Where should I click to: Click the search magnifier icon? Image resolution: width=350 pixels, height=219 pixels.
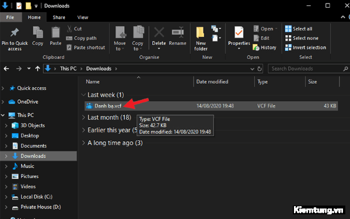tap(345, 69)
